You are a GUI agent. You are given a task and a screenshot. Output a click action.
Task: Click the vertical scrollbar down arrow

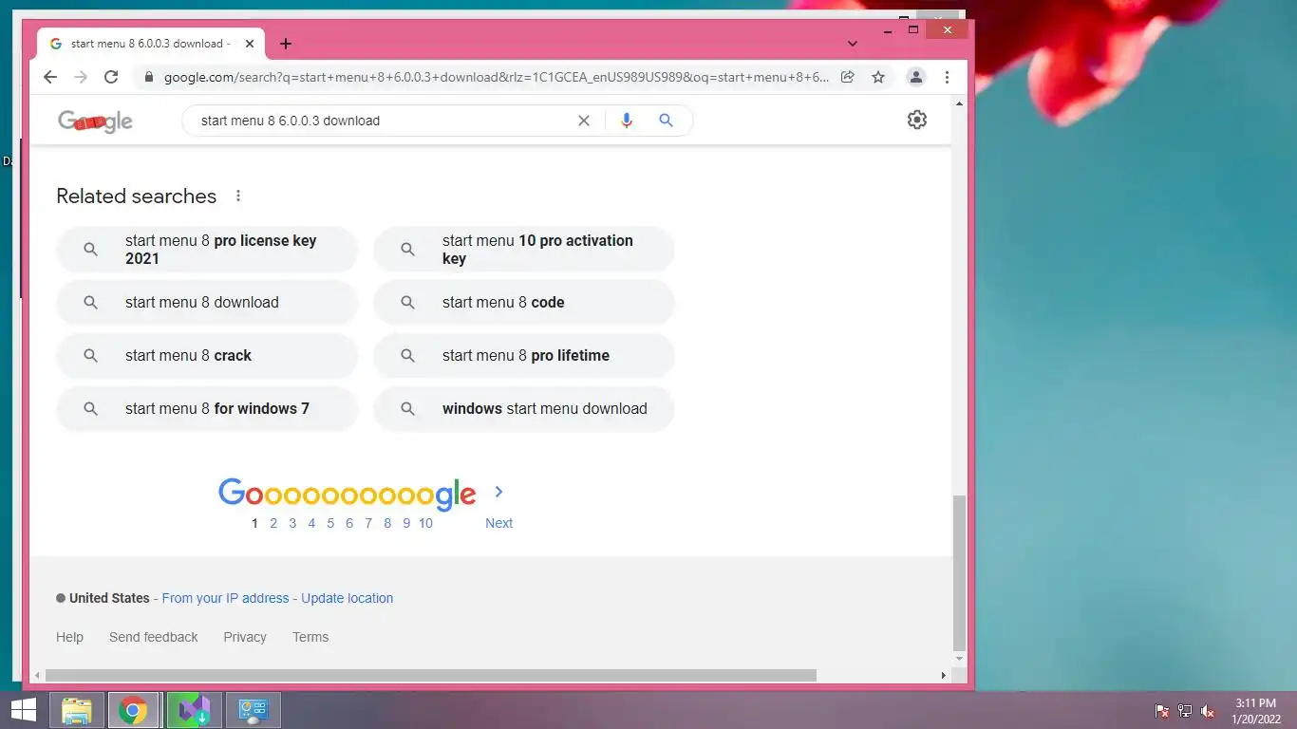tap(959, 658)
